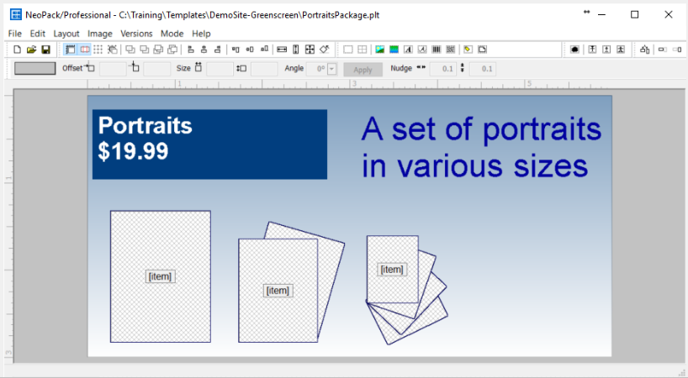Toggle the show rulers icon
The height and width of the screenshot is (378, 688).
[70, 50]
